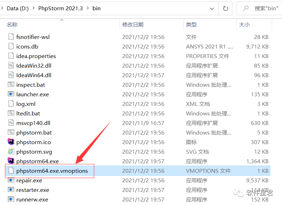Viewport: 282px width, 205px height.
Task: Click the icons.db file icon
Action: 11,46
